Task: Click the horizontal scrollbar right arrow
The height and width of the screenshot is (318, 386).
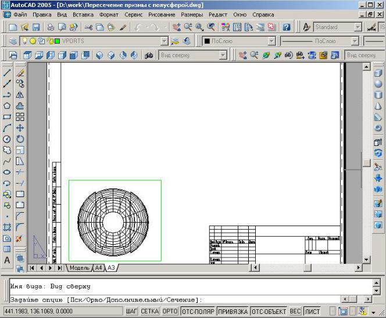Action: (359, 267)
